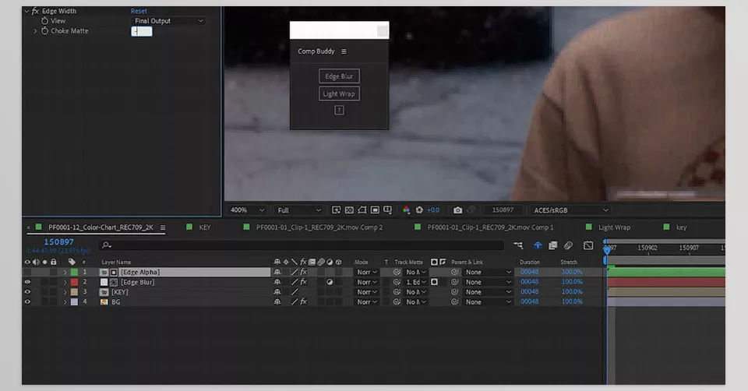
Task: Close the PF0001-12_Color-Chart_REC709_2K timeline tab
Action: [28, 227]
